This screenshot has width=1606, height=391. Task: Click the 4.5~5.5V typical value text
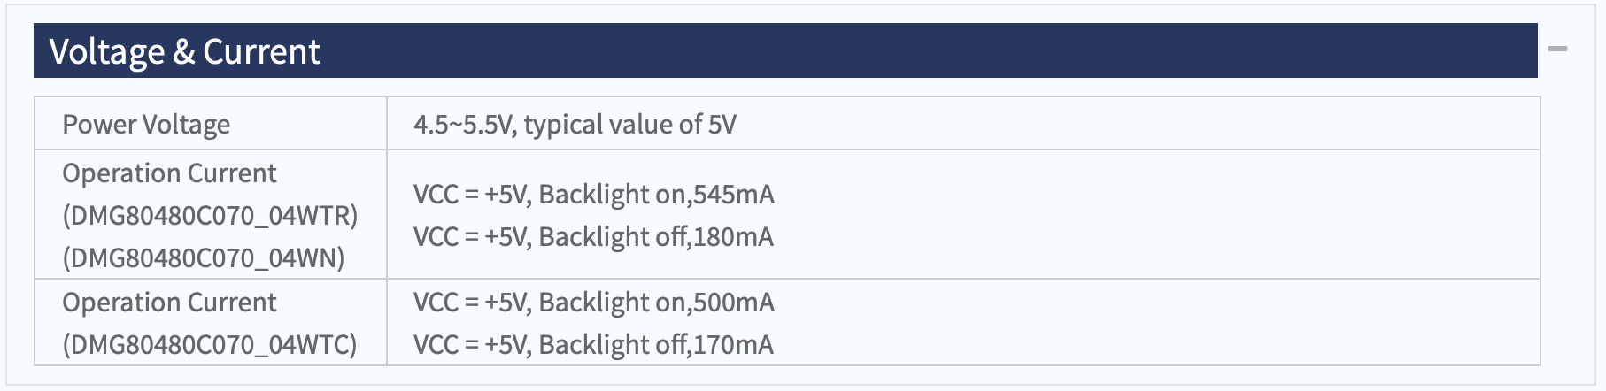[575, 125]
